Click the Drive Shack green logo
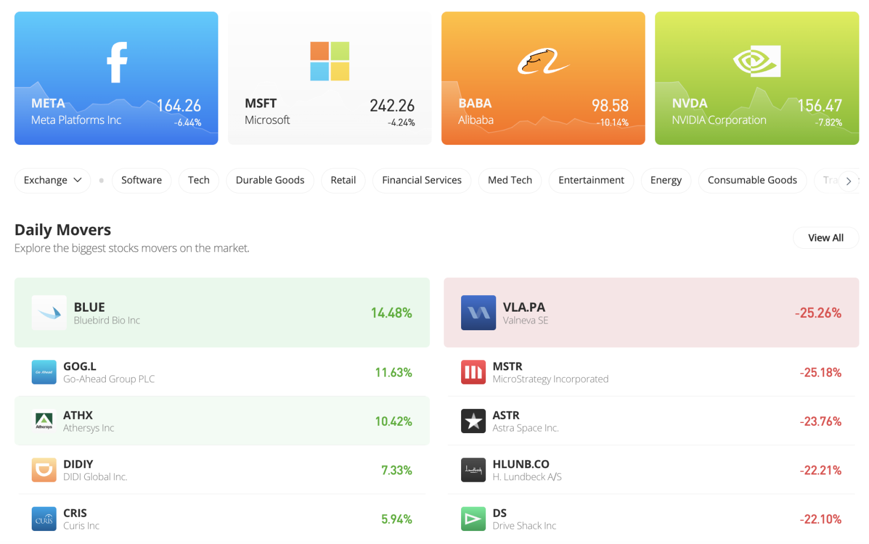869x544 pixels. click(473, 519)
